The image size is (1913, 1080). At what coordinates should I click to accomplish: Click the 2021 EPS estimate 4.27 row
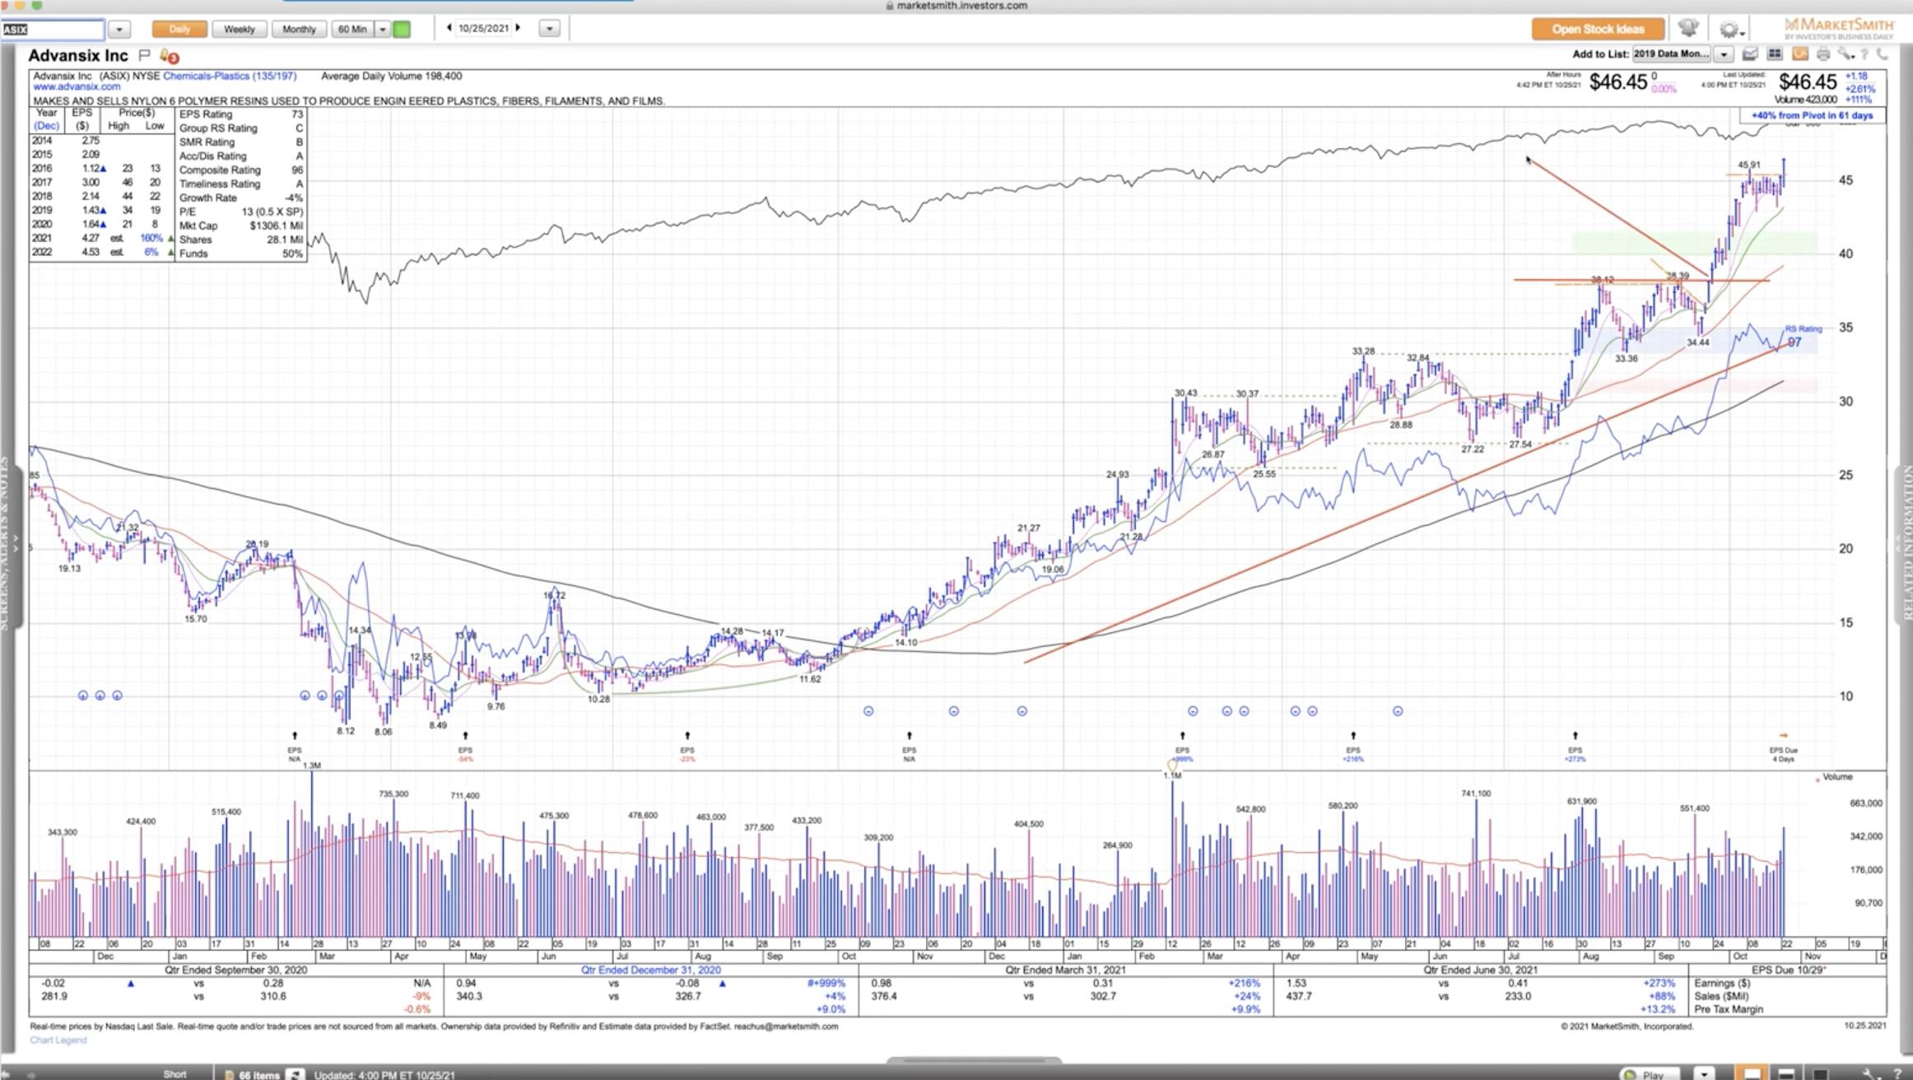click(101, 238)
